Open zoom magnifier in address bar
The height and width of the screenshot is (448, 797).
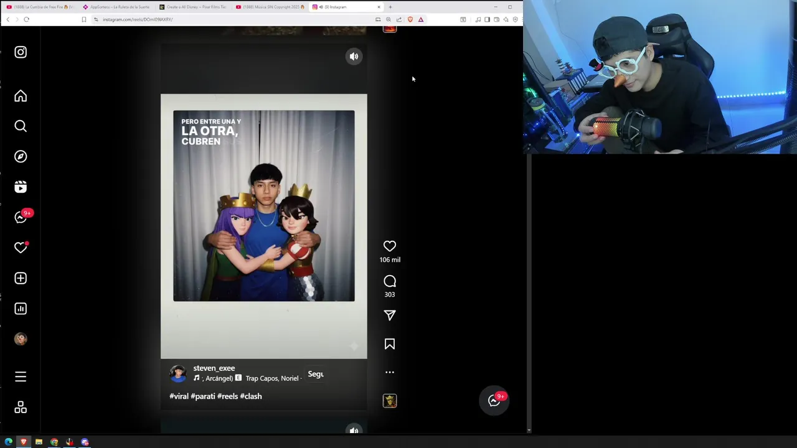389,19
